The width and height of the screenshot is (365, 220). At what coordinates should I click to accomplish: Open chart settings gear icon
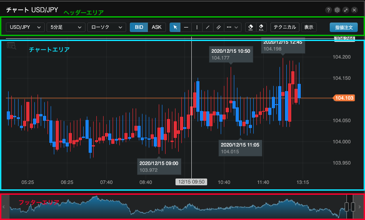[x=337, y=10]
